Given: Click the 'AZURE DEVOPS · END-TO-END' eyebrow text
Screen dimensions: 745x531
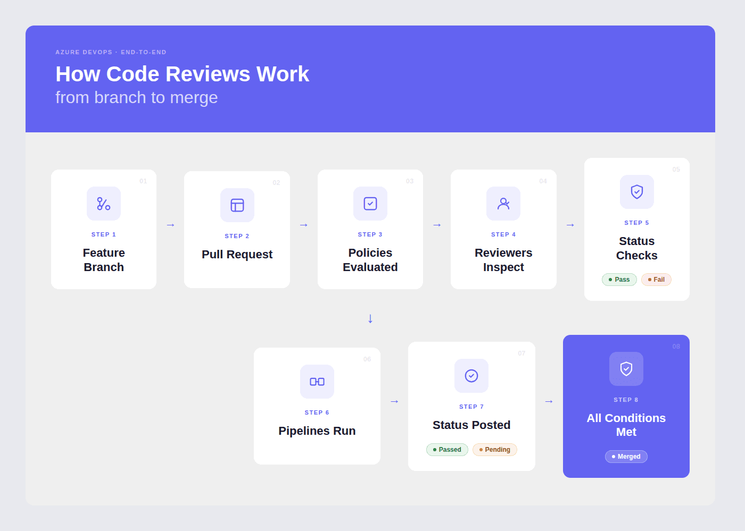Looking at the screenshot, I should click(x=111, y=52).
